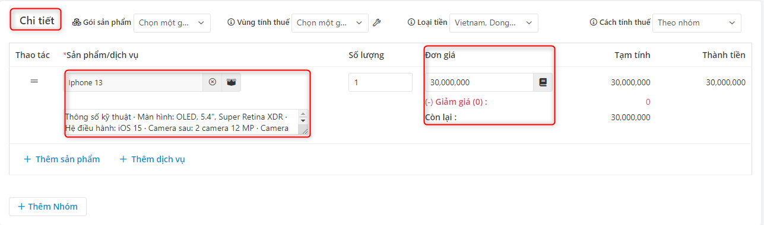
Task: Expand the Vùng tính thuế dropdown
Action: click(x=330, y=23)
